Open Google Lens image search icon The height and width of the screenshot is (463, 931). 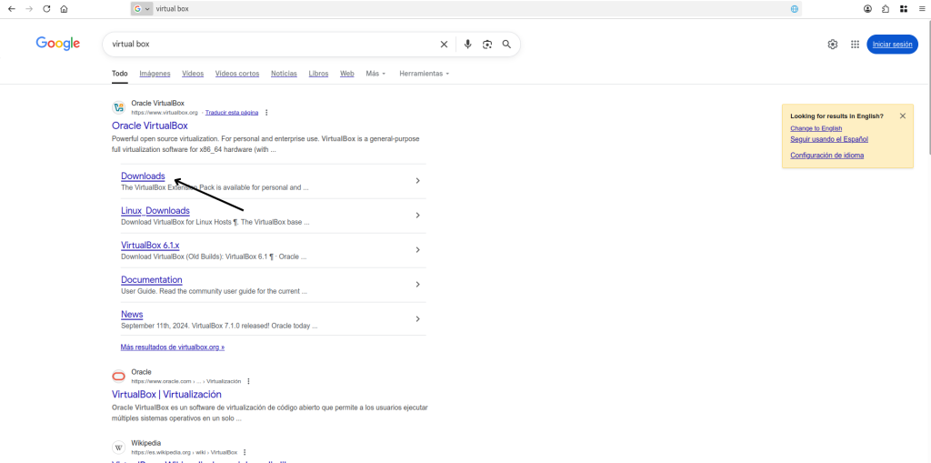(x=487, y=44)
